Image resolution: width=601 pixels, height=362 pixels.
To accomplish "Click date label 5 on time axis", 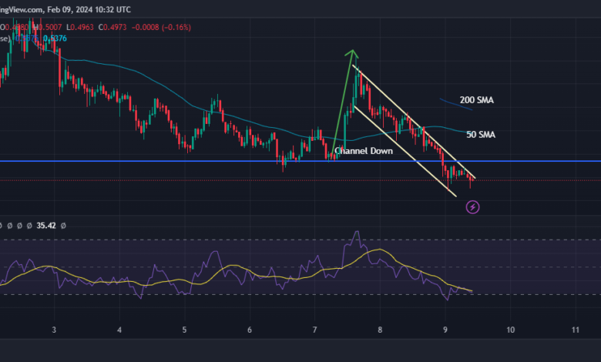I will [185, 330].
